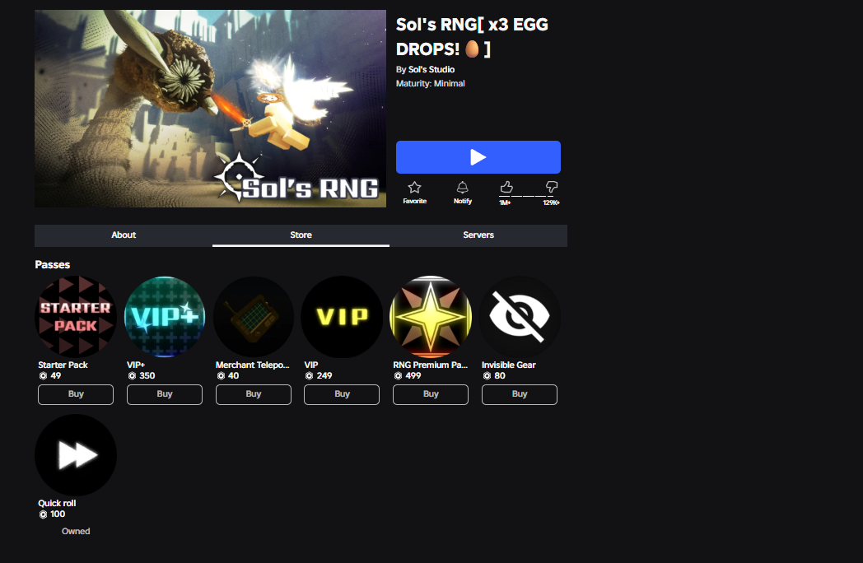This screenshot has height=563, width=863.
Task: View the RNG Premium Pass star icon
Action: (431, 317)
